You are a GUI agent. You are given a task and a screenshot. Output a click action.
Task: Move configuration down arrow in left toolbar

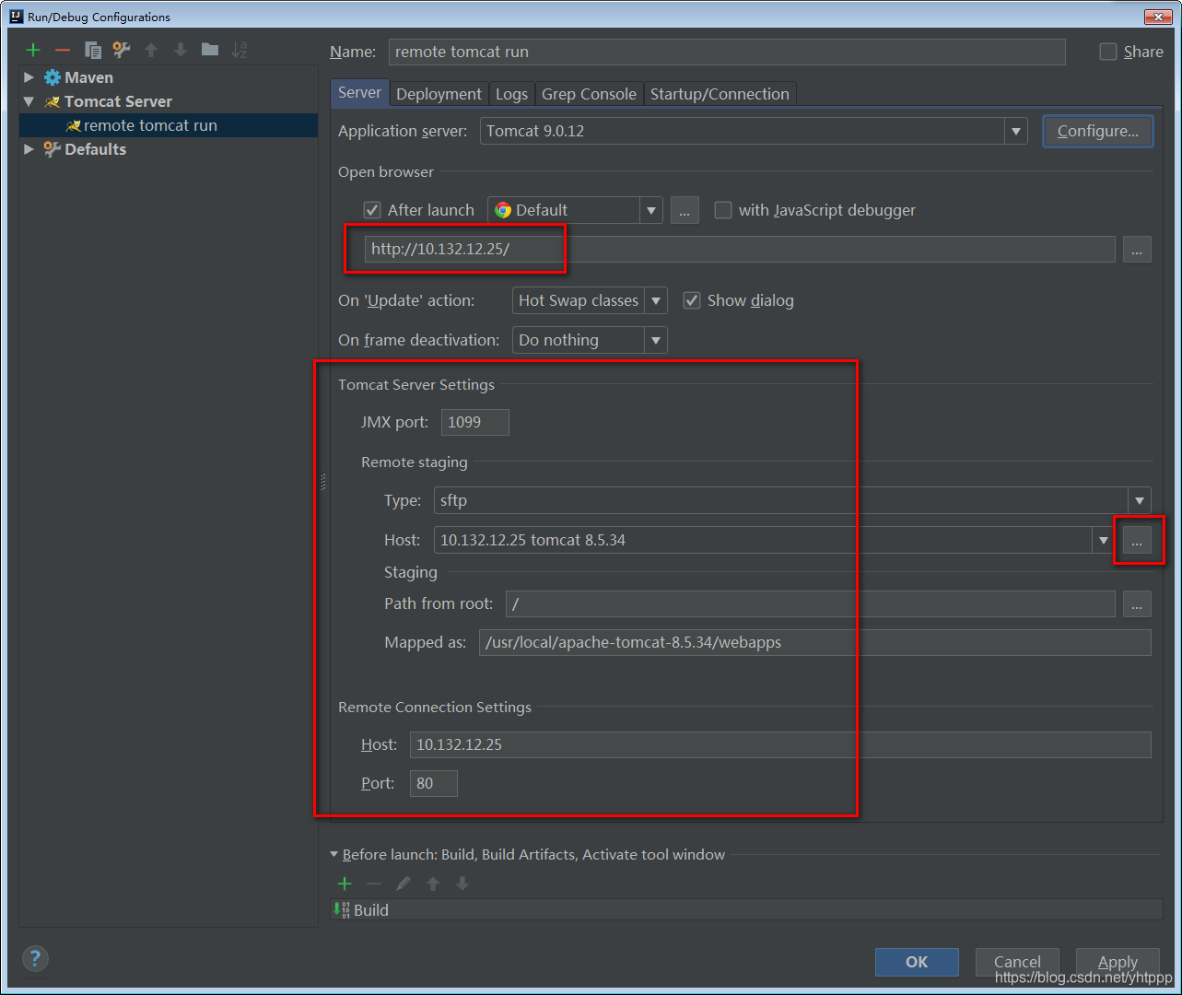pos(181,50)
